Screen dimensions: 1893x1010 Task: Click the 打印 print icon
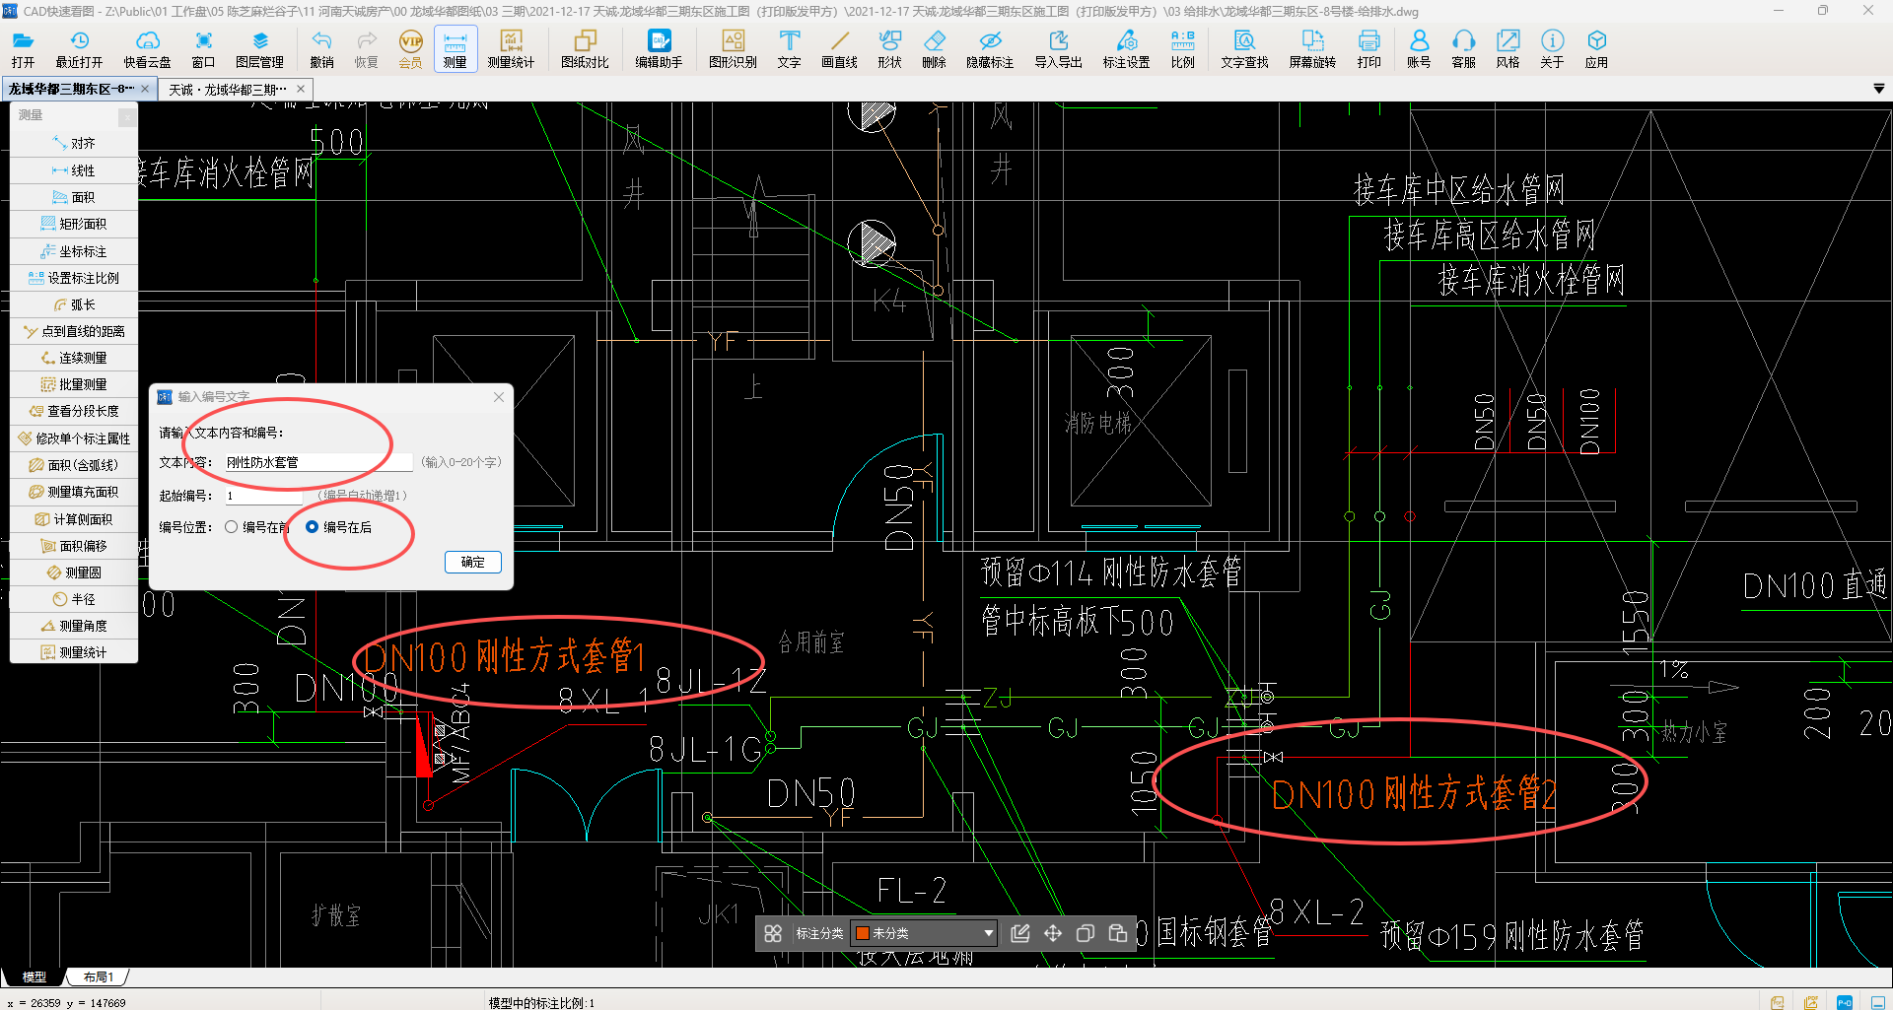pyautogui.click(x=1368, y=48)
